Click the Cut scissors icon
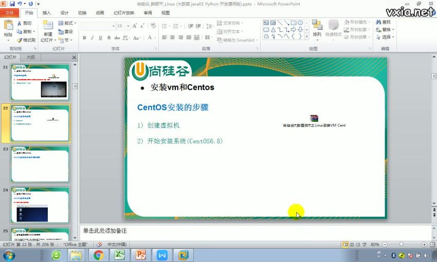Screen dimensions: 437x262 [x=20, y=24]
